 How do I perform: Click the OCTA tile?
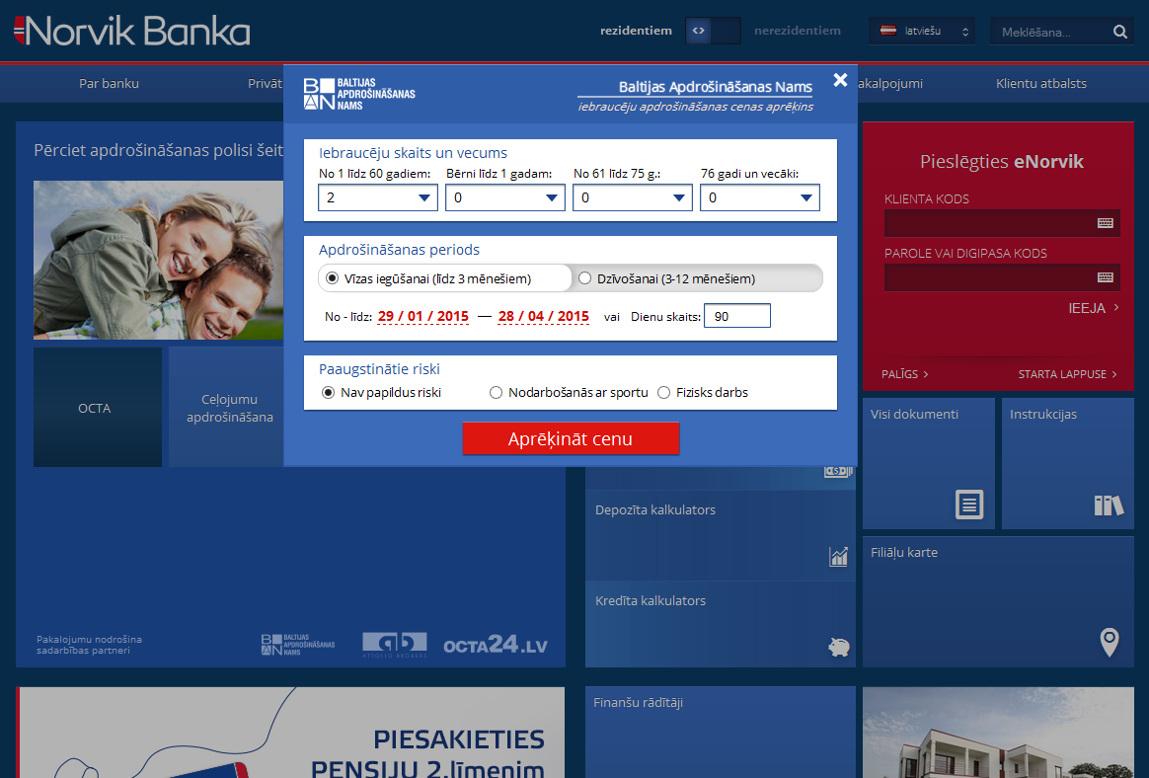pyautogui.click(x=98, y=407)
